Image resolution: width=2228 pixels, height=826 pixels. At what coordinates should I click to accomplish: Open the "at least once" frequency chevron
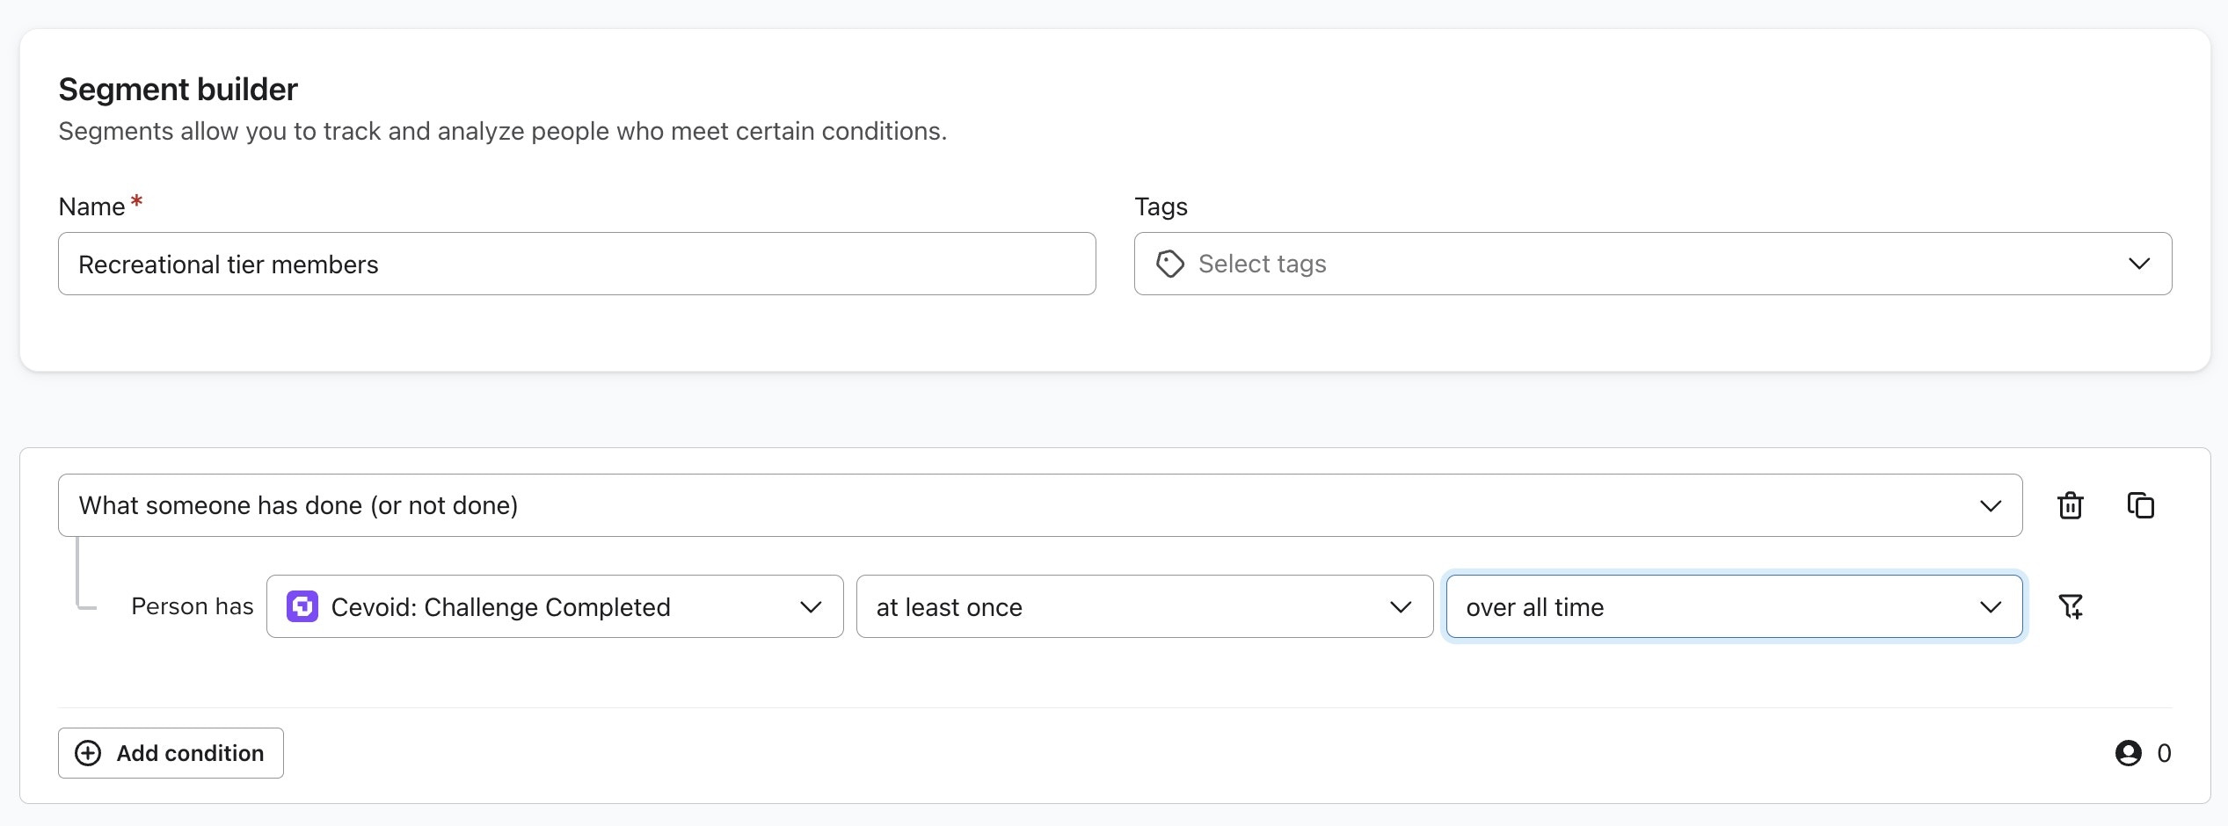[1400, 606]
